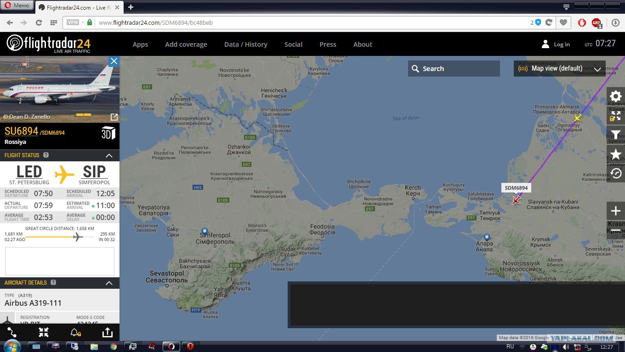This screenshot has width=625, height=352.
Task: Click the browser address bar
Action: click(x=312, y=22)
